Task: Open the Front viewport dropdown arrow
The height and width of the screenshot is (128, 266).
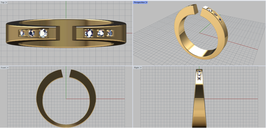Action: tap(8, 68)
